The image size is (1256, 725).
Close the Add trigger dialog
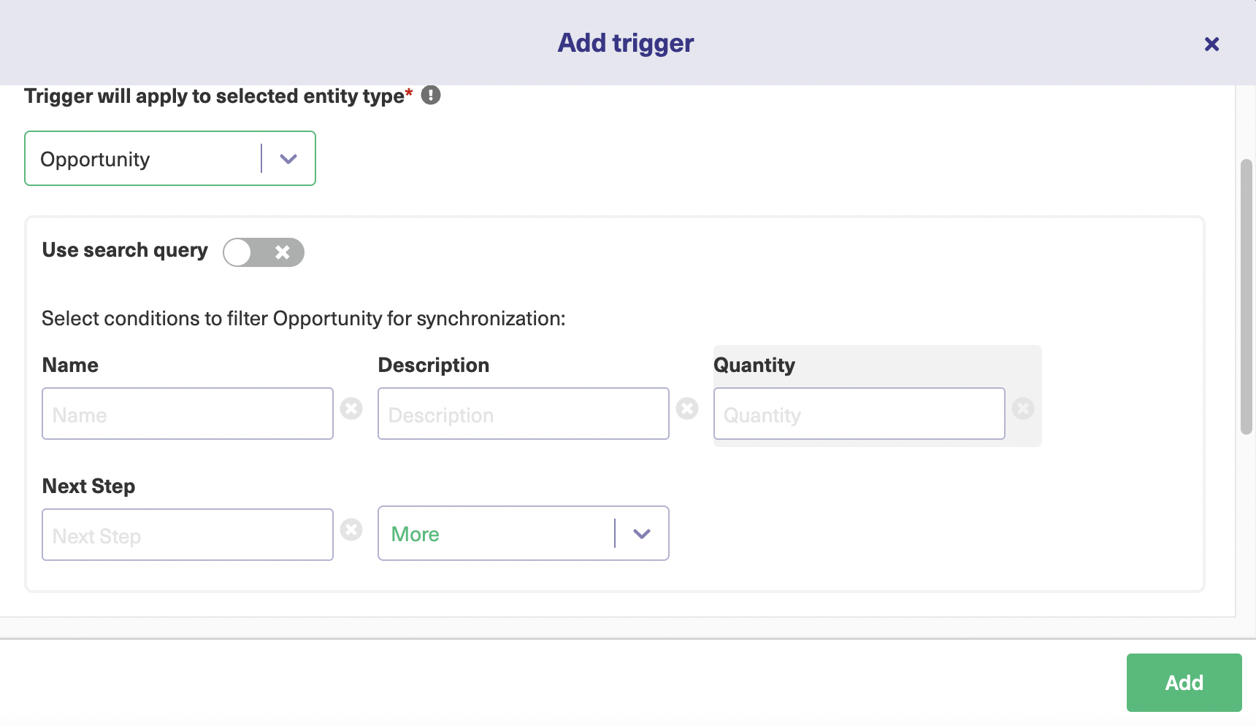click(x=1211, y=44)
